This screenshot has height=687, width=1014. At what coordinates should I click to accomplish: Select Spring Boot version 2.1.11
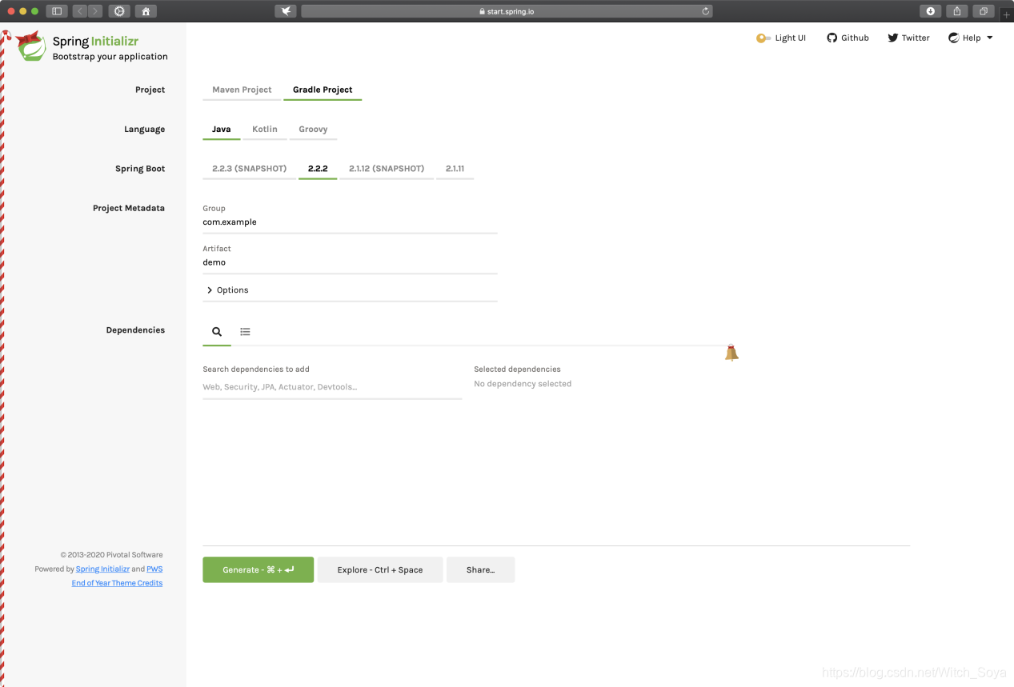[x=455, y=169]
